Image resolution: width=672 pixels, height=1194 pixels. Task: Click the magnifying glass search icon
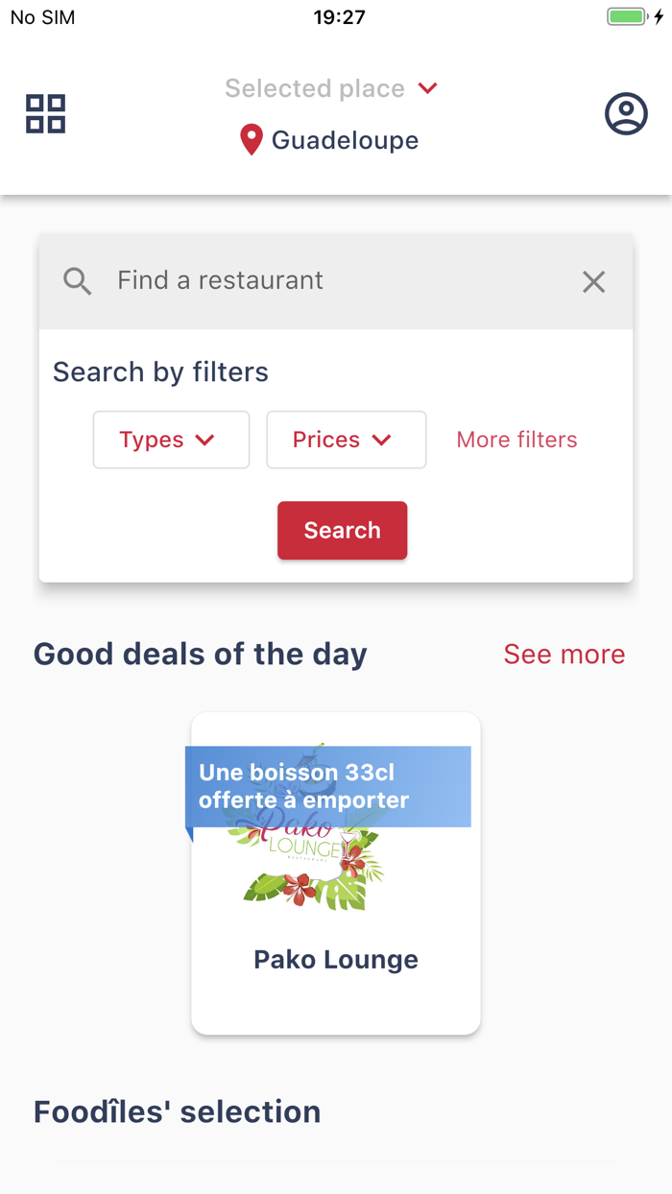(77, 280)
